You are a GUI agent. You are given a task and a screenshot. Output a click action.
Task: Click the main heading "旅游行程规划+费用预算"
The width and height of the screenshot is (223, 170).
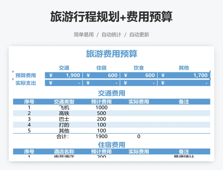[111, 17]
